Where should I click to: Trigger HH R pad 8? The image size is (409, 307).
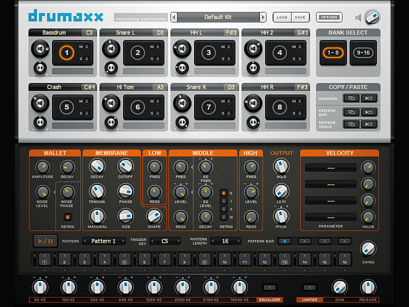(280, 107)
